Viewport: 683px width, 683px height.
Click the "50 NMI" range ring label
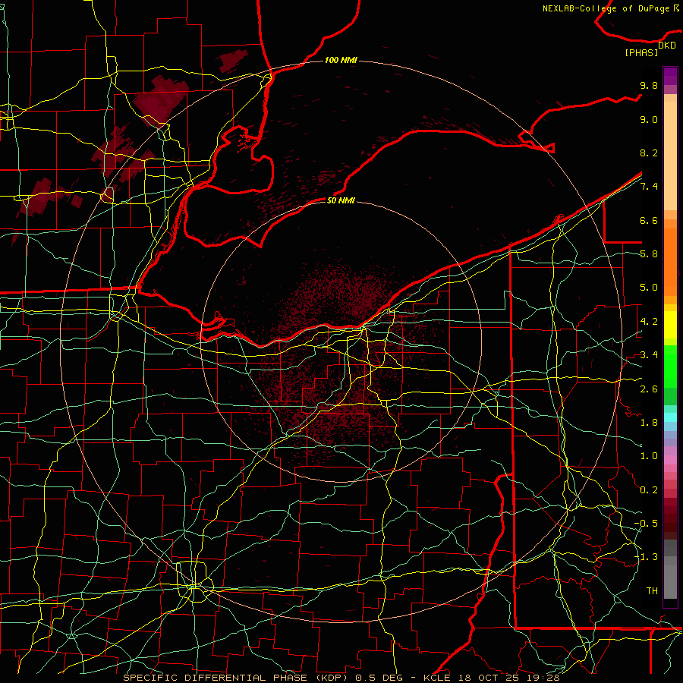pyautogui.click(x=341, y=200)
